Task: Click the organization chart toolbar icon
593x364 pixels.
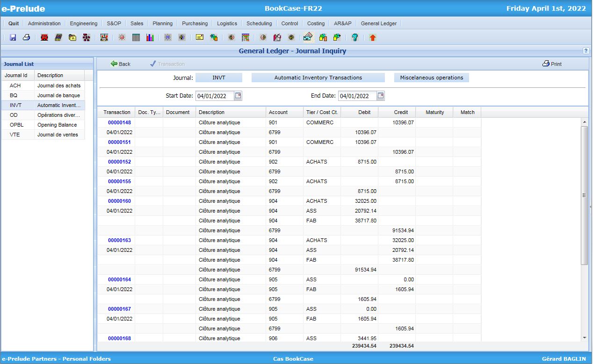Action: tap(87, 37)
